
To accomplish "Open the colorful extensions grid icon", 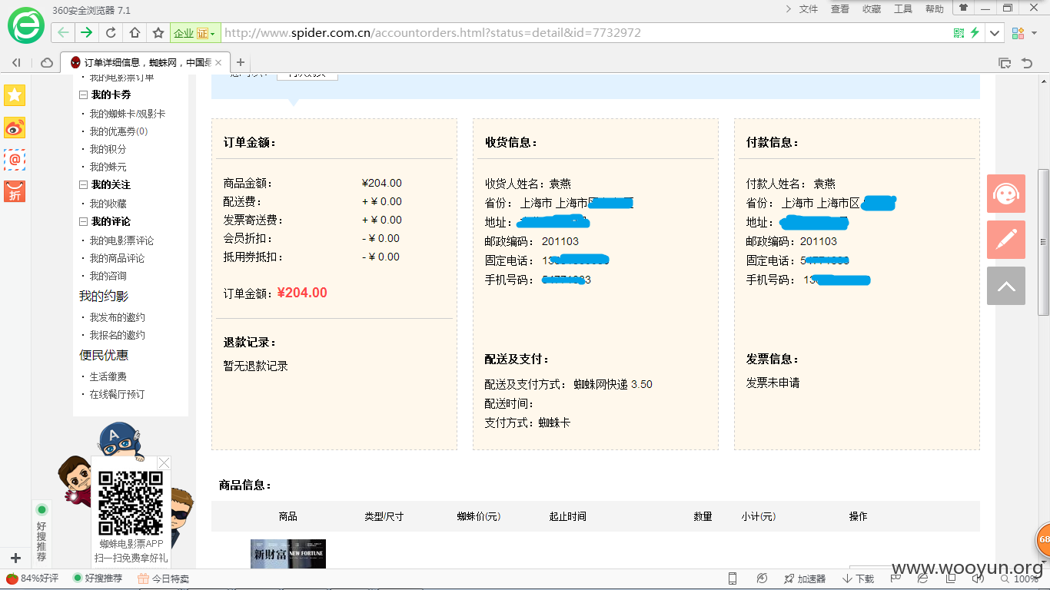I will pos(1018,33).
